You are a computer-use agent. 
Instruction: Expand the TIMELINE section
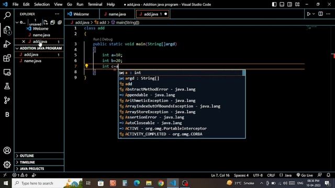[x=39, y=162]
